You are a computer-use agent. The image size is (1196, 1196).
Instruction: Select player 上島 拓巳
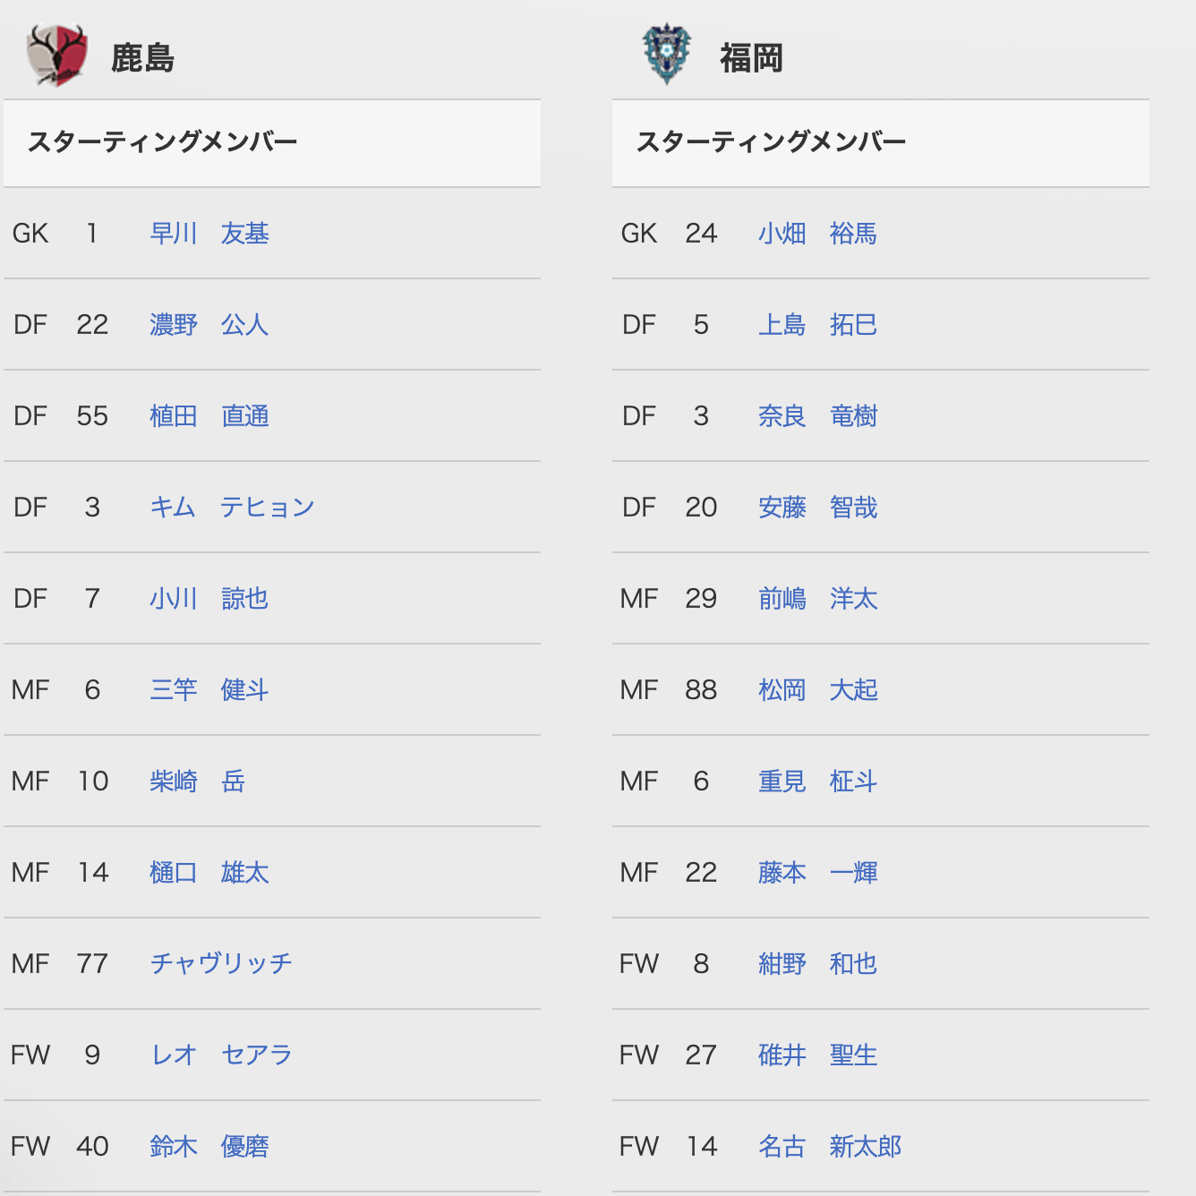coord(818,325)
